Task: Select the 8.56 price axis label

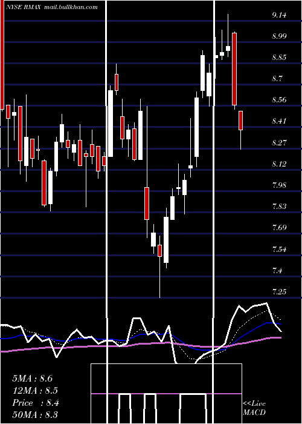Action: [279, 100]
